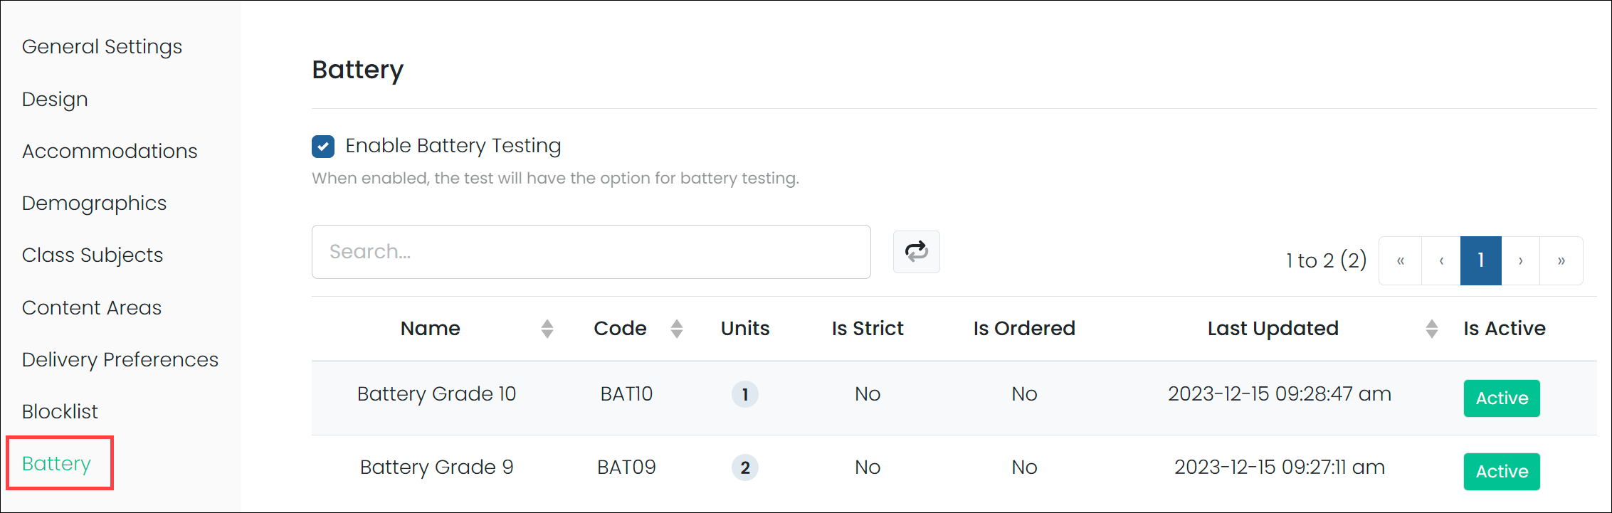The image size is (1612, 513).
Task: Navigate to Delivery Preferences
Action: coord(120,360)
